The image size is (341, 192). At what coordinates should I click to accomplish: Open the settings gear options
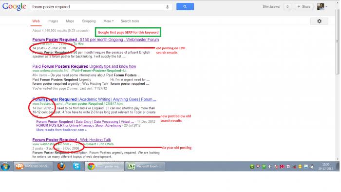coord(319,21)
